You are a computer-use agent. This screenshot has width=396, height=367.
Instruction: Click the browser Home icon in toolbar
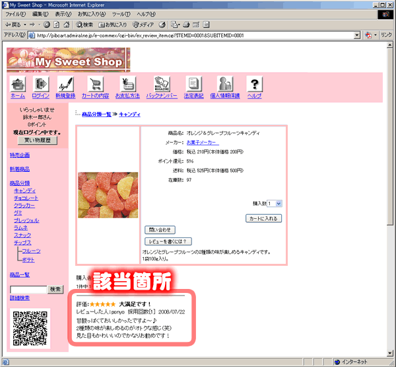(x=67, y=24)
